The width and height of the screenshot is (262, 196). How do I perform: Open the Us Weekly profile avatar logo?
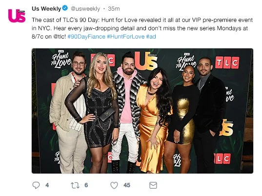click(17, 16)
